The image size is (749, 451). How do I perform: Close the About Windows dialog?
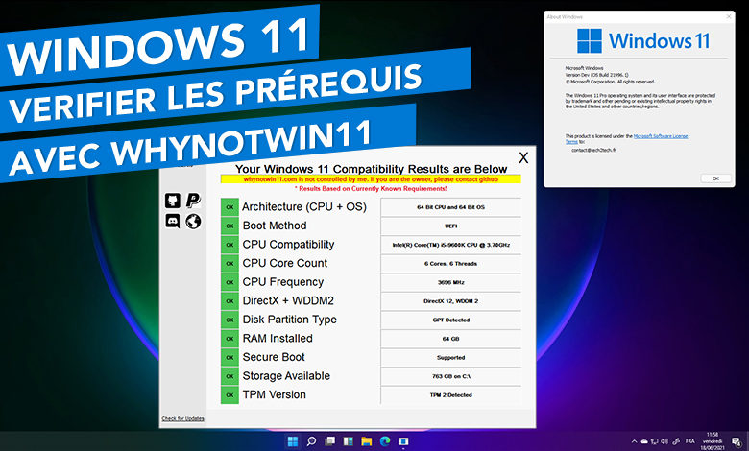tap(729, 16)
